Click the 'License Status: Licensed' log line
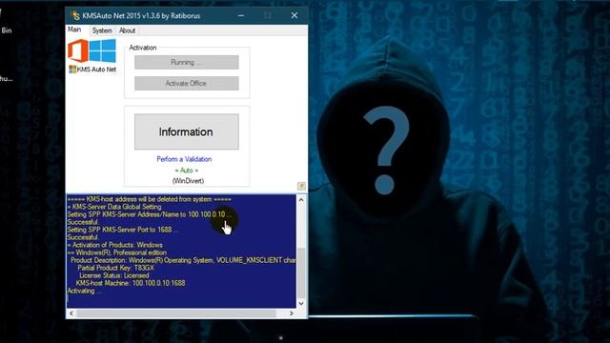 click(x=114, y=275)
